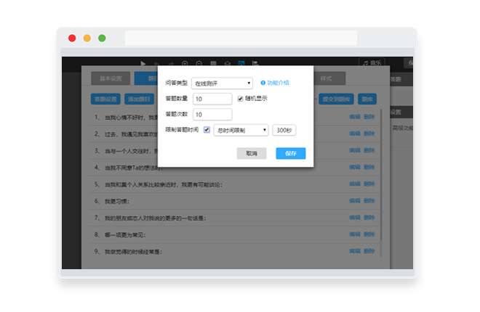
Task: Toggle the 随机显示 checkbox
Action: click(240, 98)
